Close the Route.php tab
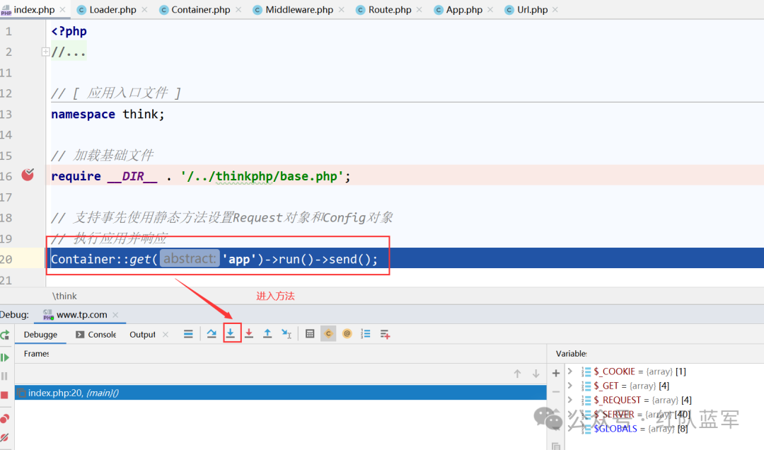This screenshot has height=450, width=764. [x=419, y=10]
